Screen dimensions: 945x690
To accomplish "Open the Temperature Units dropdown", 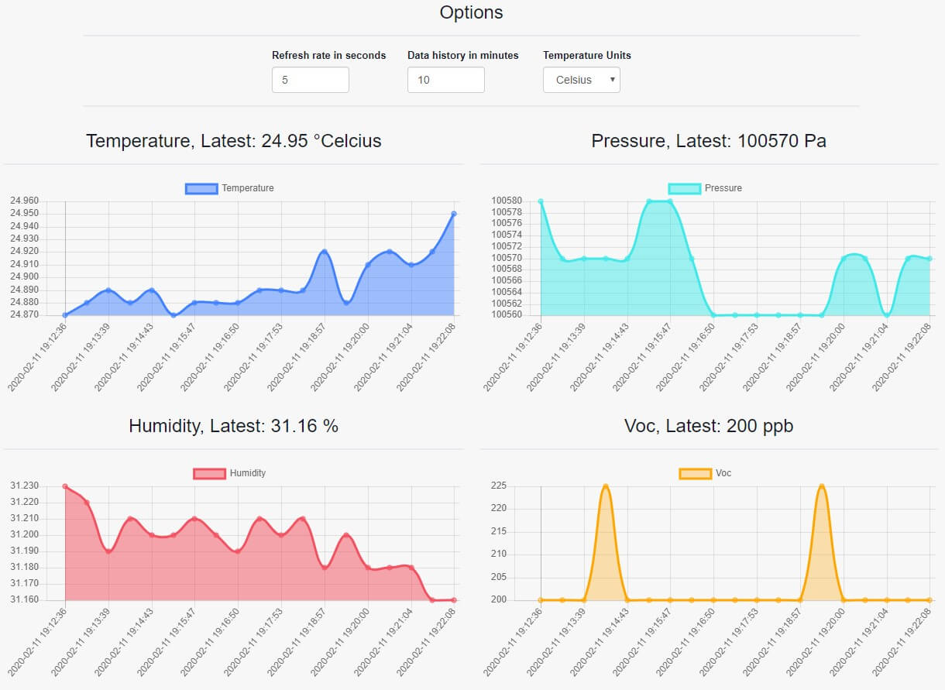I will click(581, 80).
